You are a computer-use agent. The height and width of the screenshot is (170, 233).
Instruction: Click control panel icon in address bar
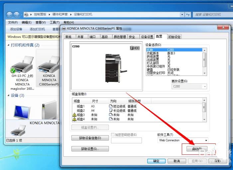(26, 15)
